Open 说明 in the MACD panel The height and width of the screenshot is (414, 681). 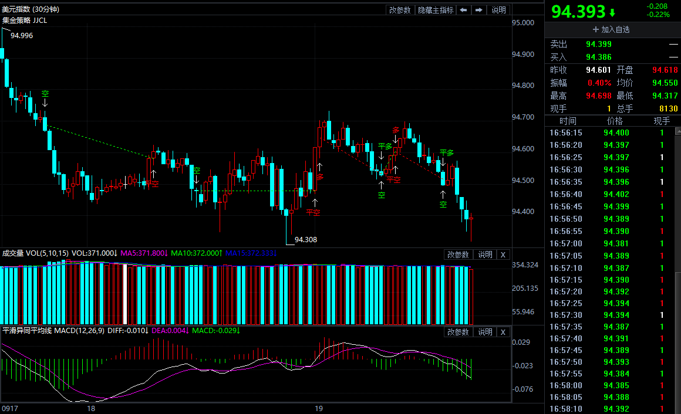(485, 332)
